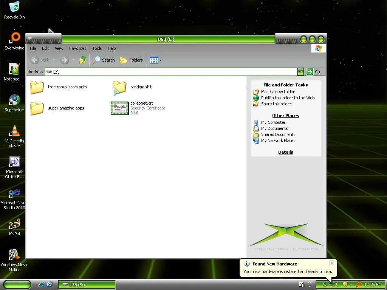The width and height of the screenshot is (387, 290).
Task: Open the File menu
Action: tap(33, 48)
